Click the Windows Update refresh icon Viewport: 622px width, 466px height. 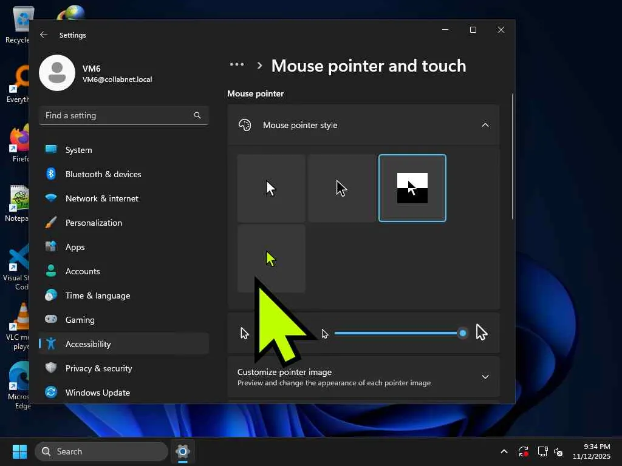pos(51,393)
